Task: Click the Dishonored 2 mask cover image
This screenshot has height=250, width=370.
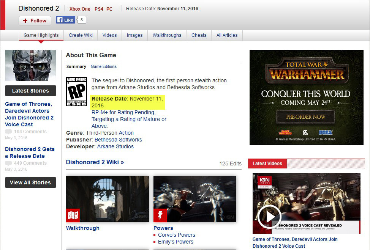Action: tap(31, 65)
